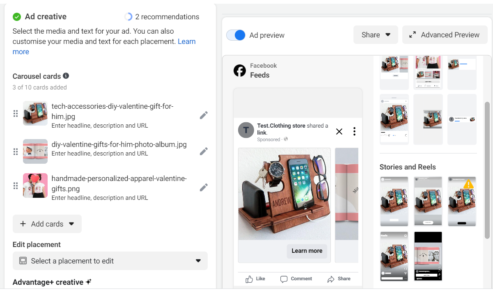
Task: Click the Comment button in the feed preview
Action: [296, 279]
